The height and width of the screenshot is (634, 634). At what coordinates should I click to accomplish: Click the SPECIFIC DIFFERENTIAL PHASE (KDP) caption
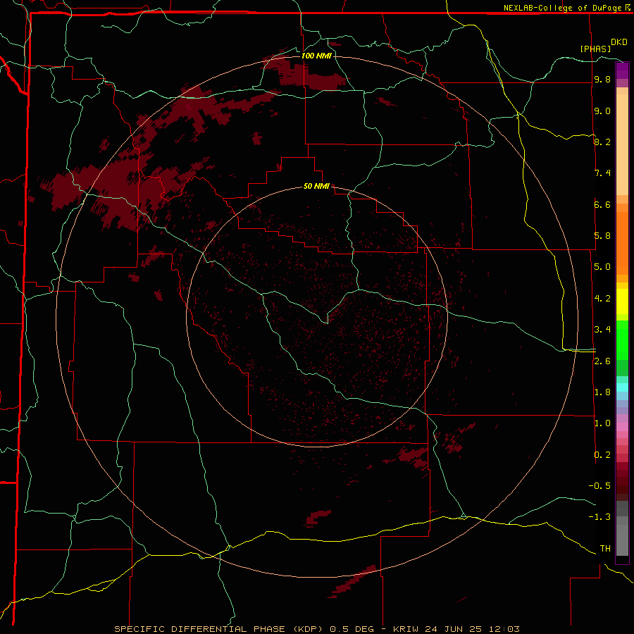(x=218, y=629)
